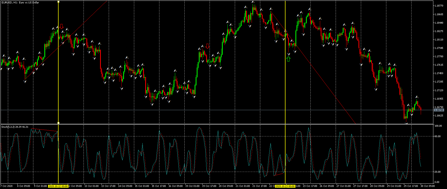
Task: Click the 7 Oct 2020 time axis label
Action: (x=7, y=186)
